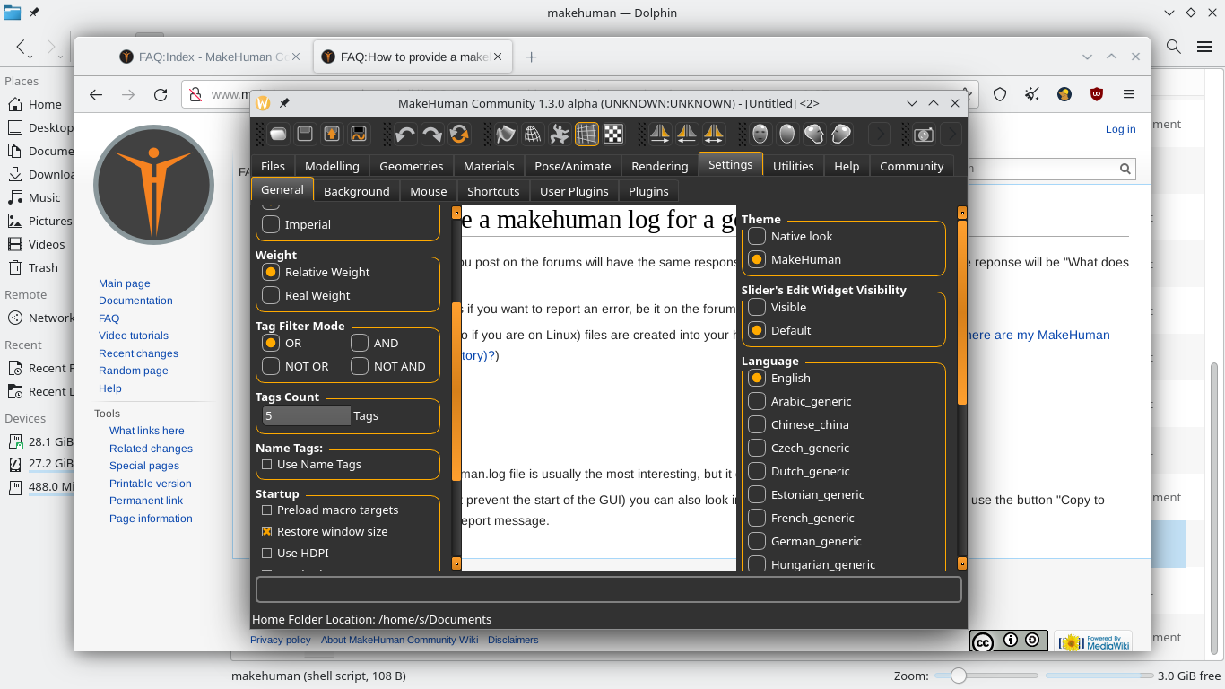Viewport: 1225px width, 689px height.
Task: Click the Privacy policy footer link
Action: click(280, 640)
